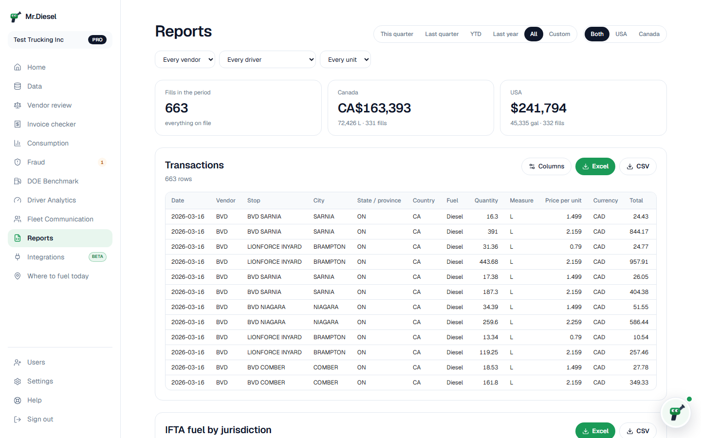Open the Invoice checker page
701x438 pixels.
pyautogui.click(x=60, y=124)
